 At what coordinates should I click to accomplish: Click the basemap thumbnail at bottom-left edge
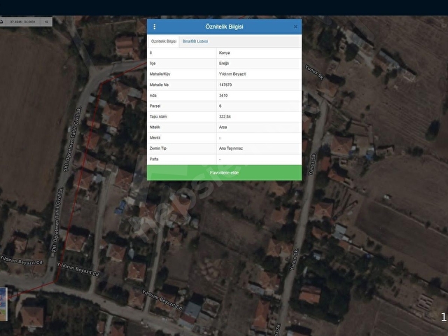click(3, 304)
